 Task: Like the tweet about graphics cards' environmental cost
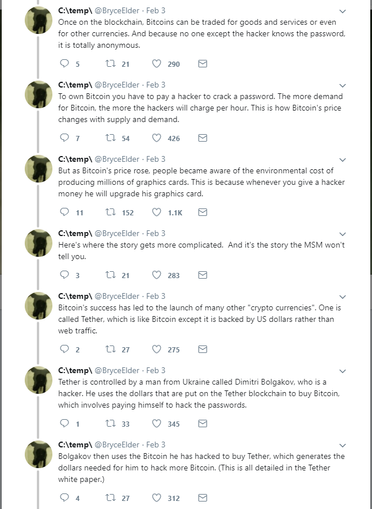click(157, 212)
